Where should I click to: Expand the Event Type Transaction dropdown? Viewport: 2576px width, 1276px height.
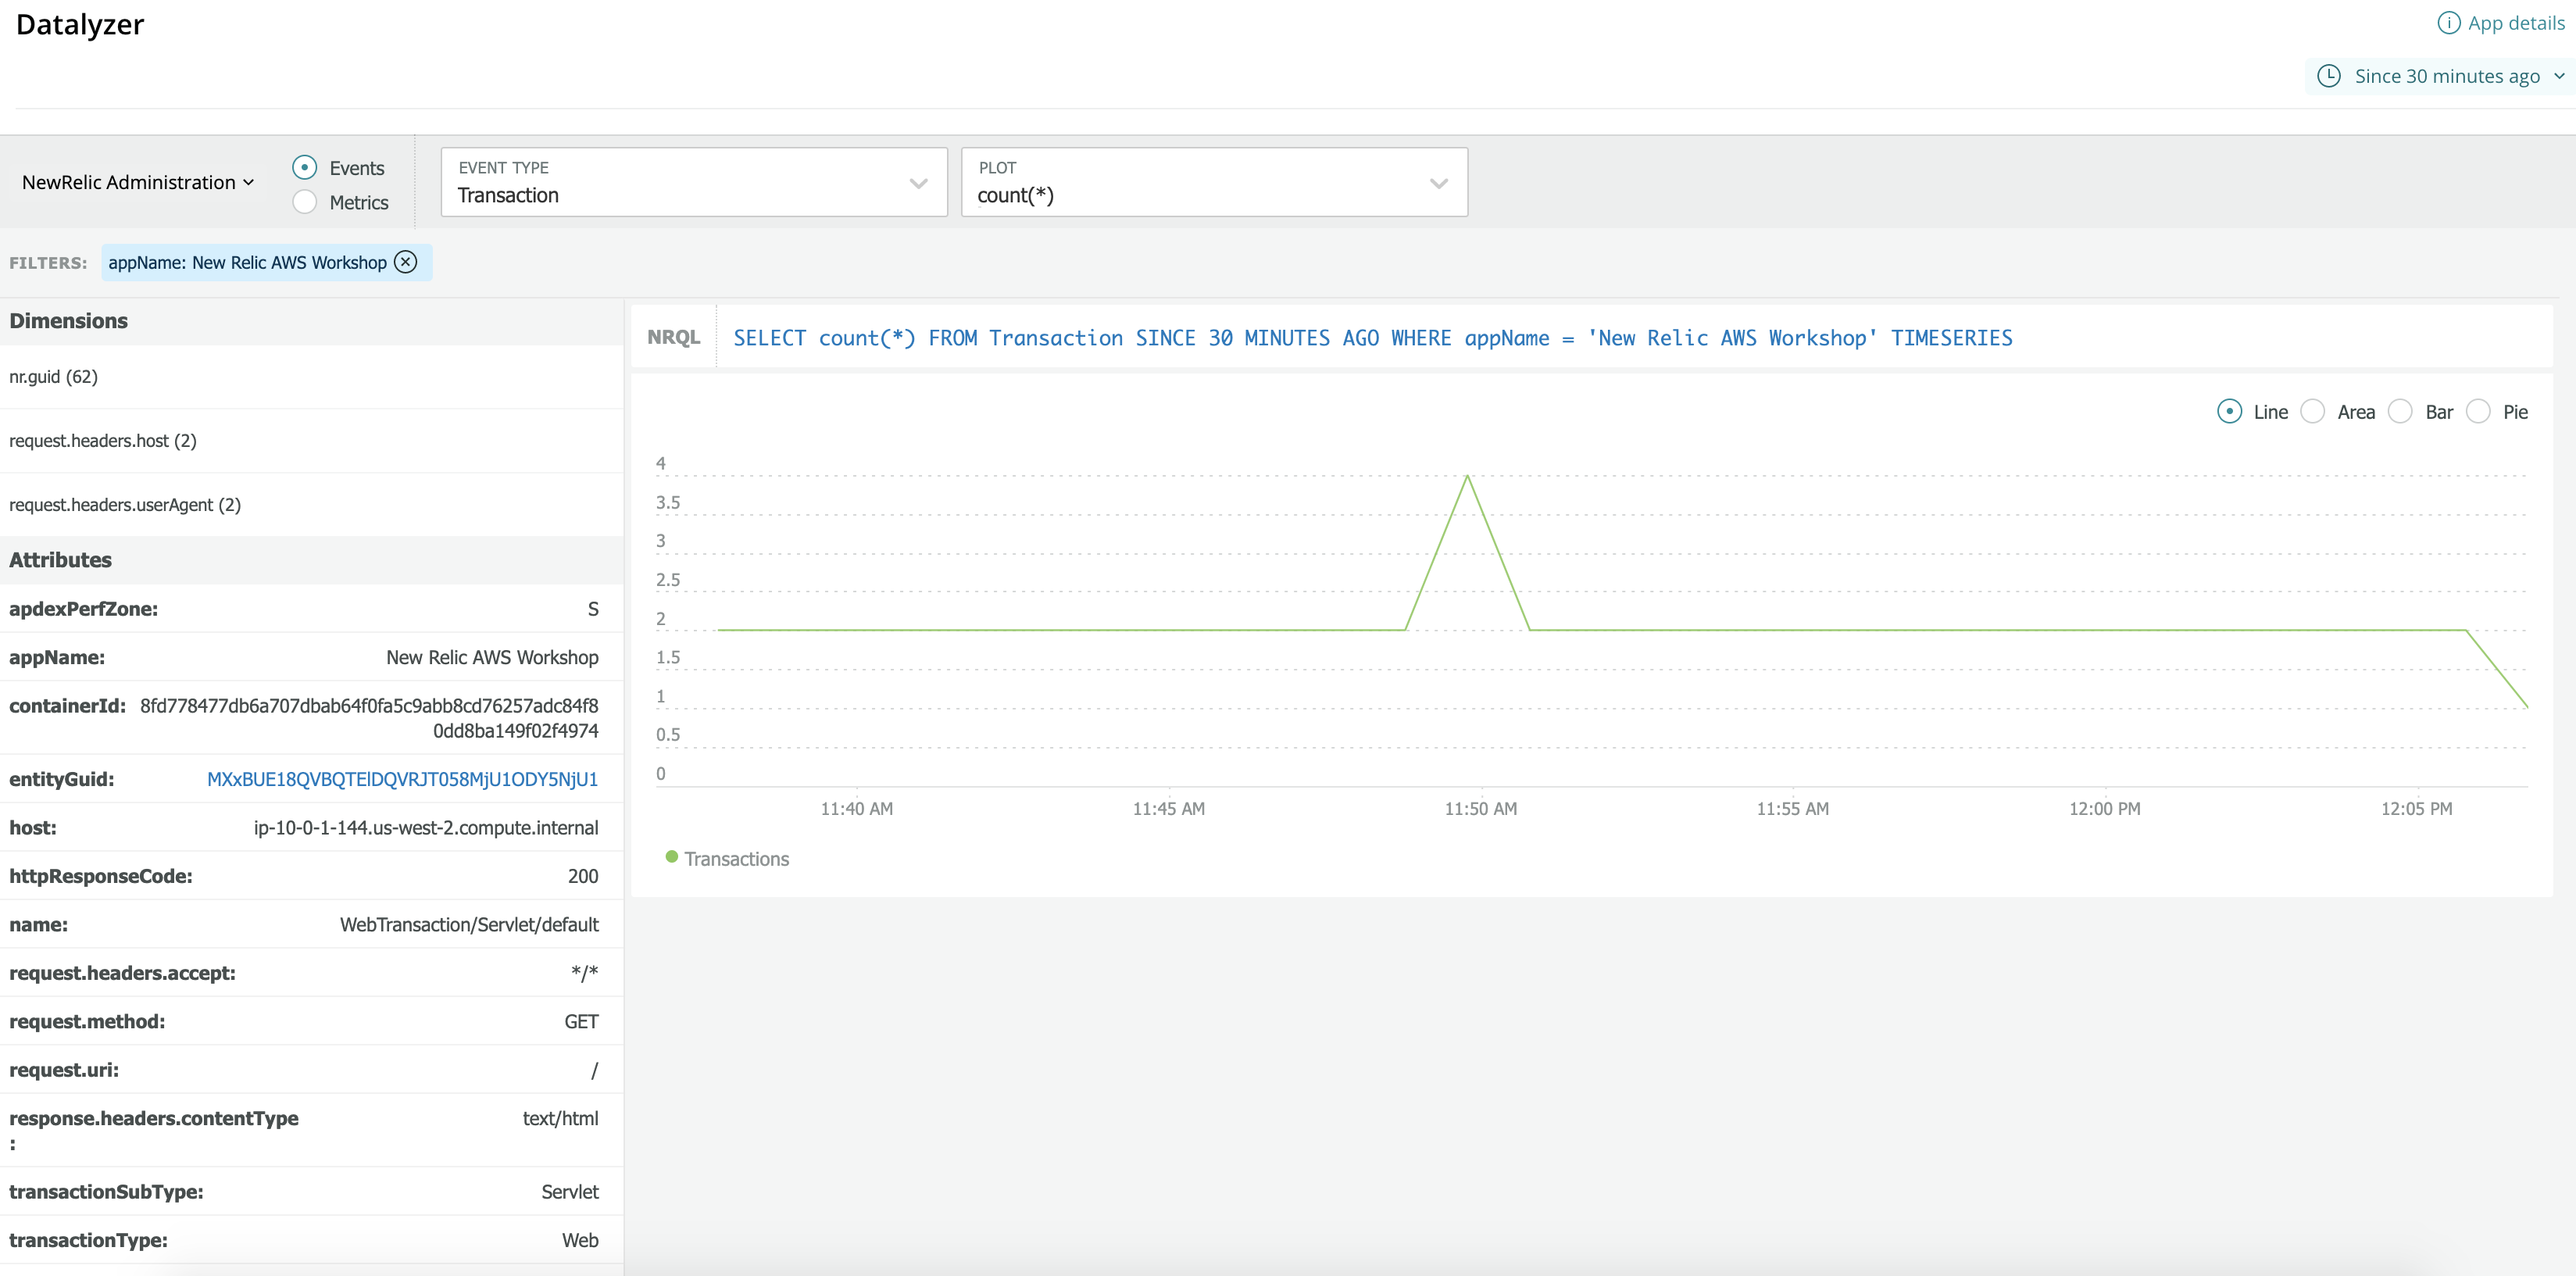tap(694, 182)
